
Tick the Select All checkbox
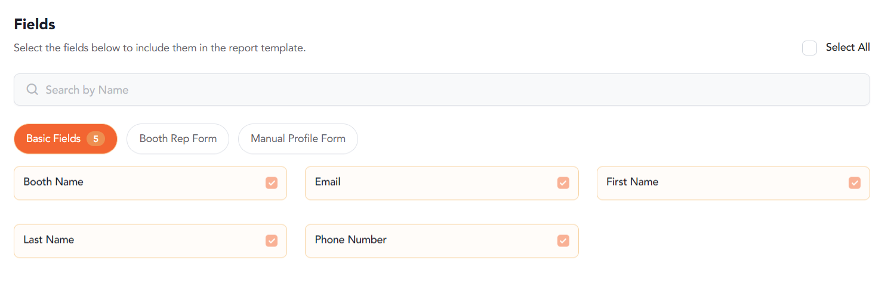[x=809, y=48]
